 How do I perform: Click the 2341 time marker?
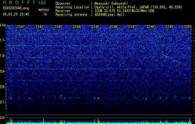pyautogui.click(x=21, y=26)
